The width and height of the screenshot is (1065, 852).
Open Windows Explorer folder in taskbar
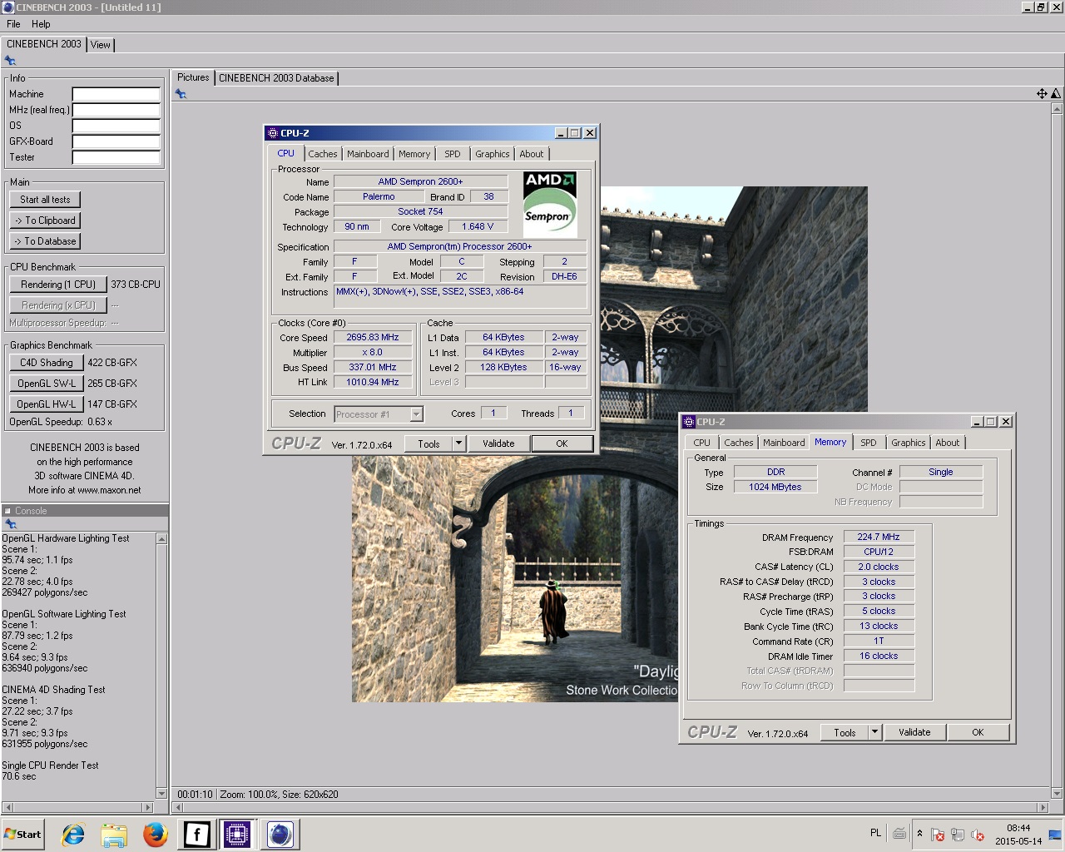[x=114, y=835]
